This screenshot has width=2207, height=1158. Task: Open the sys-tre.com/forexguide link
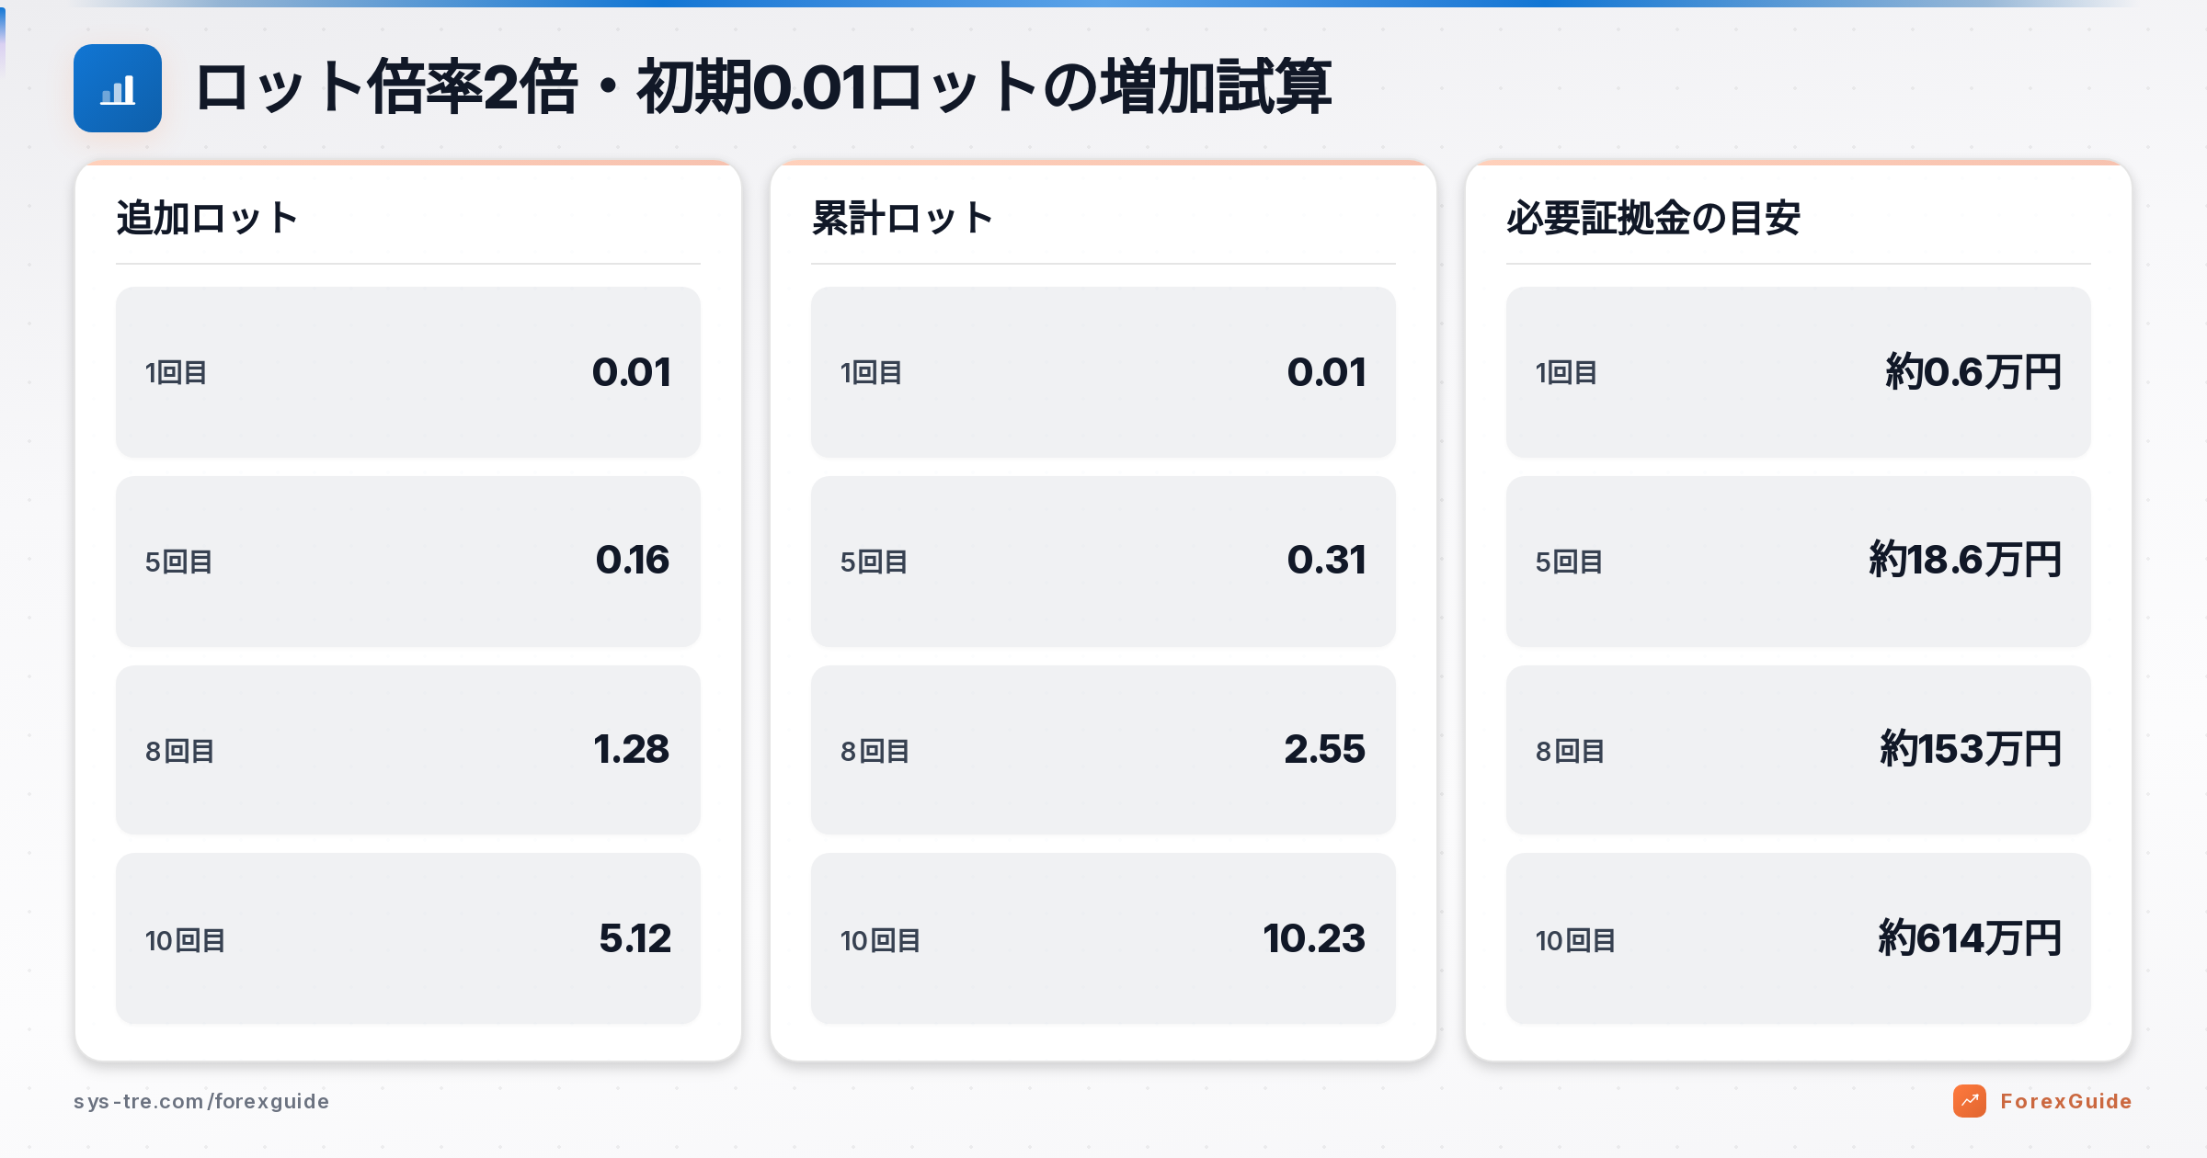[201, 1101]
